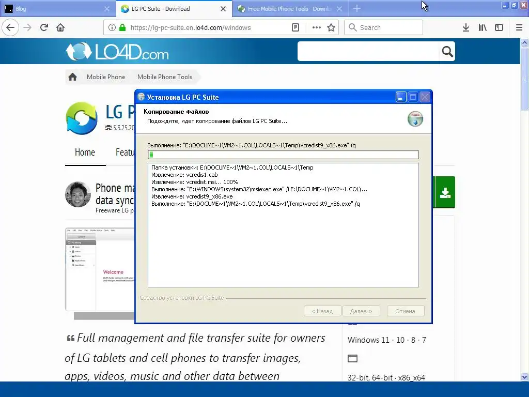This screenshot has width=529, height=397.
Task: Click the reviewer's portrait photo
Action: tap(78, 194)
